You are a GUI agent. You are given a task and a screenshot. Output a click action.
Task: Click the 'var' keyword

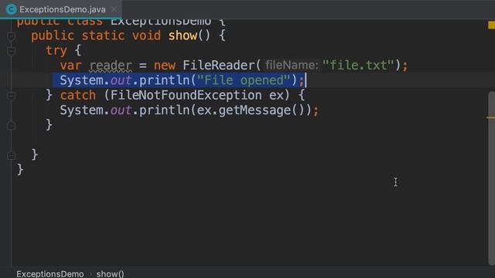70,66
